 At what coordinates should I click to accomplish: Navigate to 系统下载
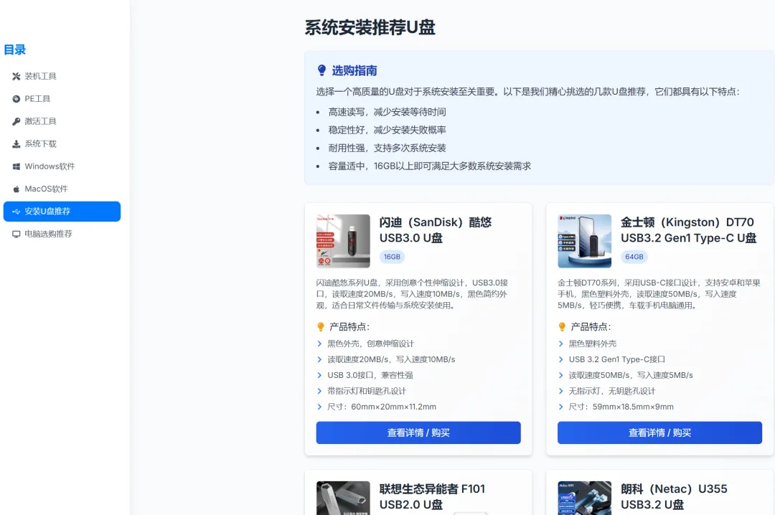62,144
